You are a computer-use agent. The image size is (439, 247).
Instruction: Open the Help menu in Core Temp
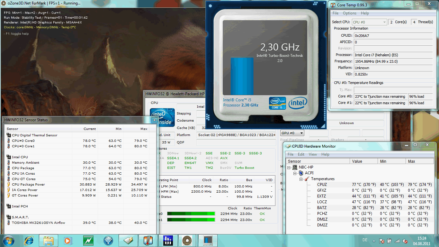click(x=365, y=13)
